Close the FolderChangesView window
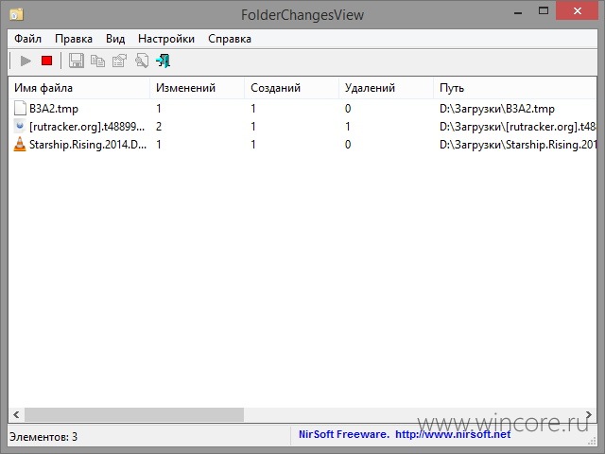Screen dimensions: 605x454 578,10
